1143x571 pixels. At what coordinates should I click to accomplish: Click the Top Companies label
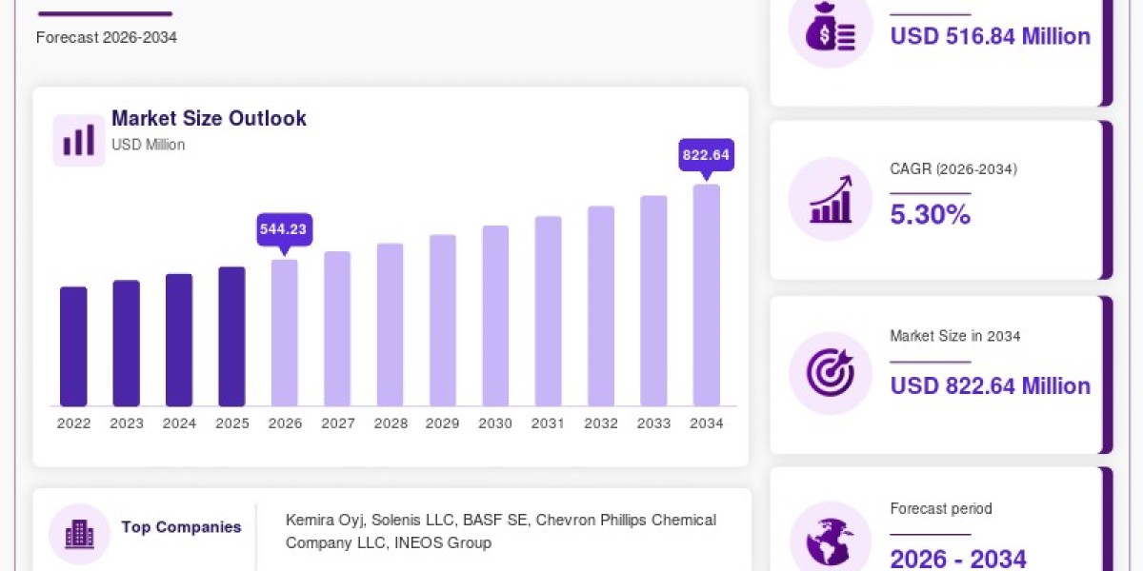[181, 527]
